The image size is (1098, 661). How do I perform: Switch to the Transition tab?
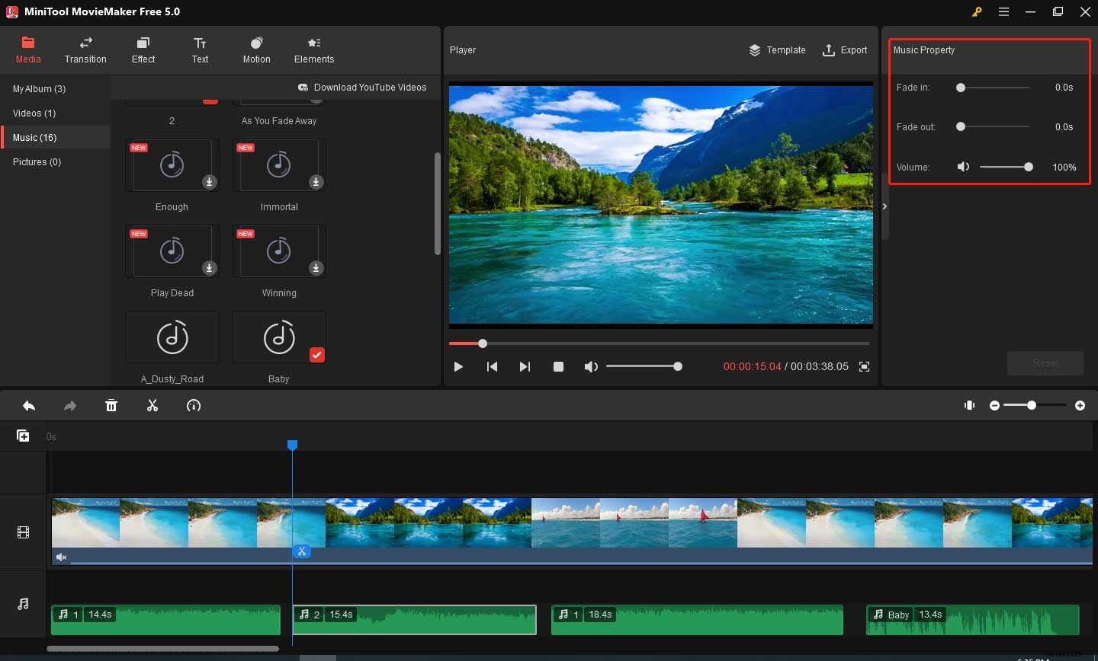(x=85, y=50)
